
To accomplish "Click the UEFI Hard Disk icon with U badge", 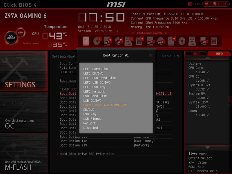I will coord(171,41).
